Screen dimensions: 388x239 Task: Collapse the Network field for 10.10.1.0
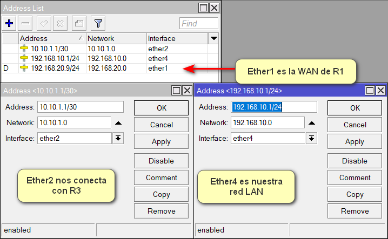pos(118,123)
